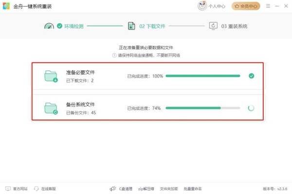
Task: Select the 03 重装系统 step
Action: (x=234, y=26)
